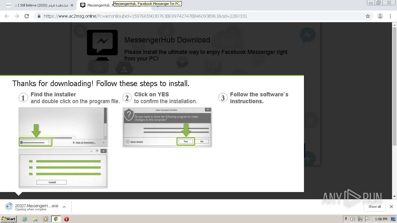The image size is (397, 223).
Task: Close the downloads bar
Action: [391, 207]
